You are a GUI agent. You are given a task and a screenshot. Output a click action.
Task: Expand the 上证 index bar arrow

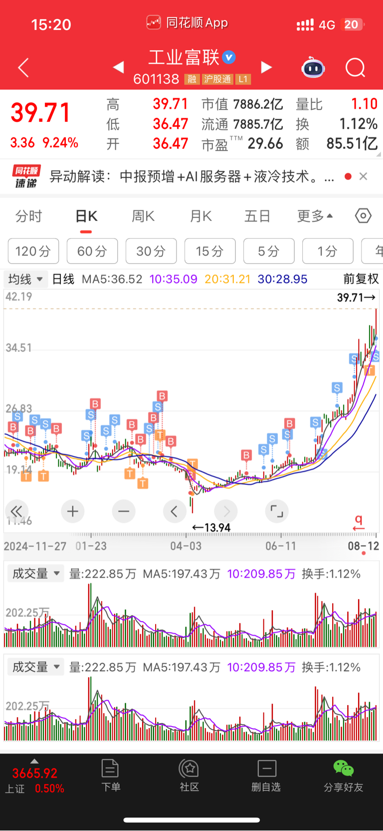[x=34, y=761]
